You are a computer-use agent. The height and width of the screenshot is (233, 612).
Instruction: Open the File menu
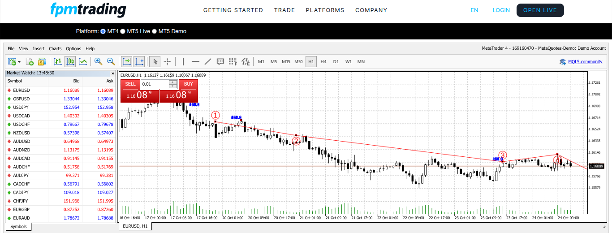pos(11,48)
